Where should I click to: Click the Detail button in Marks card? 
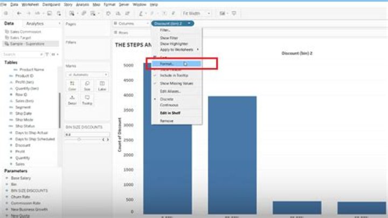tap(72, 100)
